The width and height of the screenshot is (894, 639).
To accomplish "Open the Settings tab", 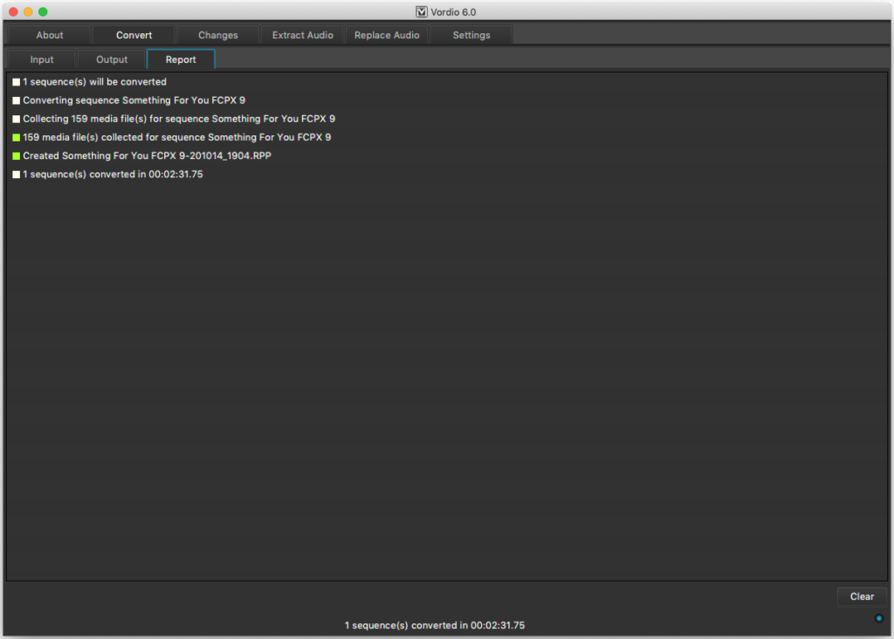I will click(471, 35).
